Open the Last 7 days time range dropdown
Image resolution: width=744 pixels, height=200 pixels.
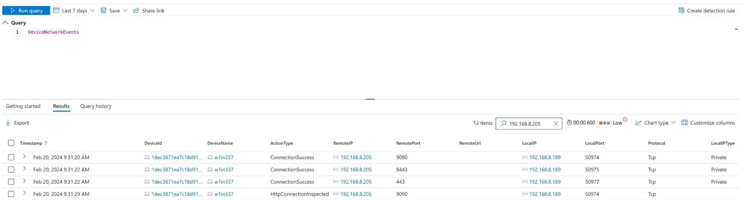[x=74, y=10]
